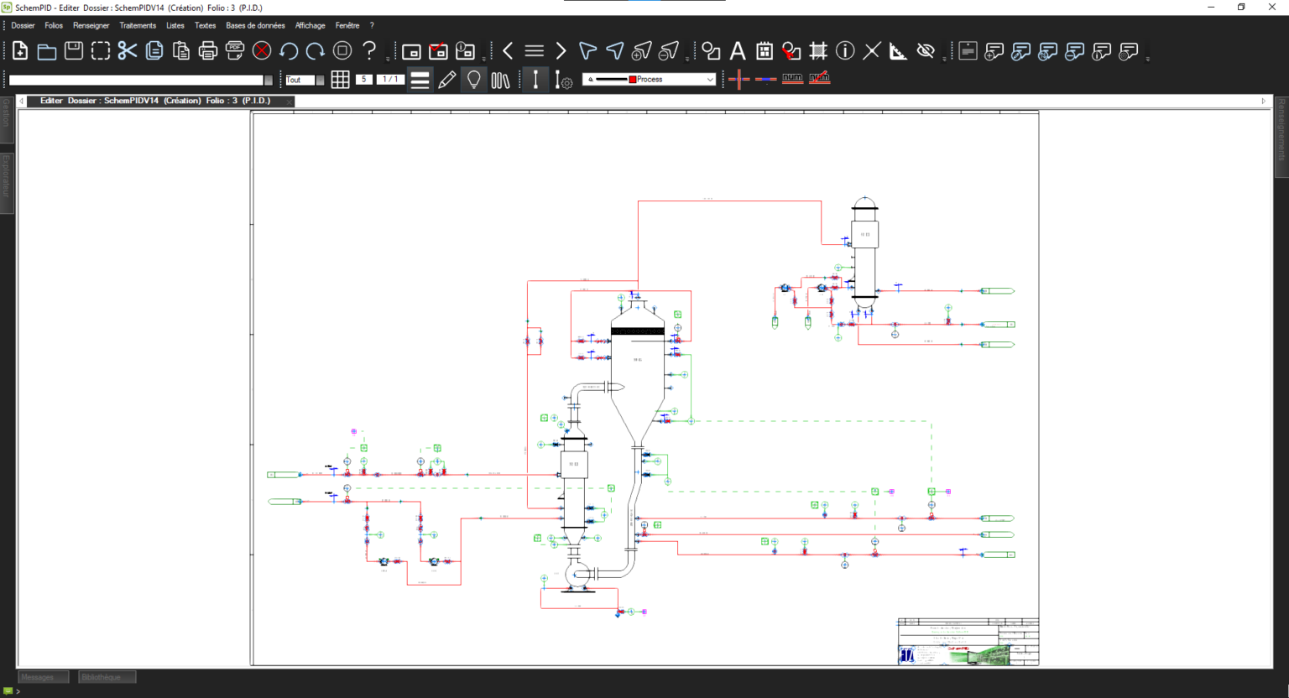The width and height of the screenshot is (1289, 698).
Task: Expand the search field dropdown arrow
Action: [269, 80]
